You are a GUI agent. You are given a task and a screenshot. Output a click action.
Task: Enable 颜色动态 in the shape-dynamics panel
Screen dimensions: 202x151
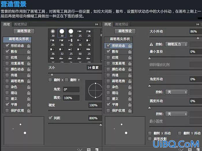[x=108, y=69]
